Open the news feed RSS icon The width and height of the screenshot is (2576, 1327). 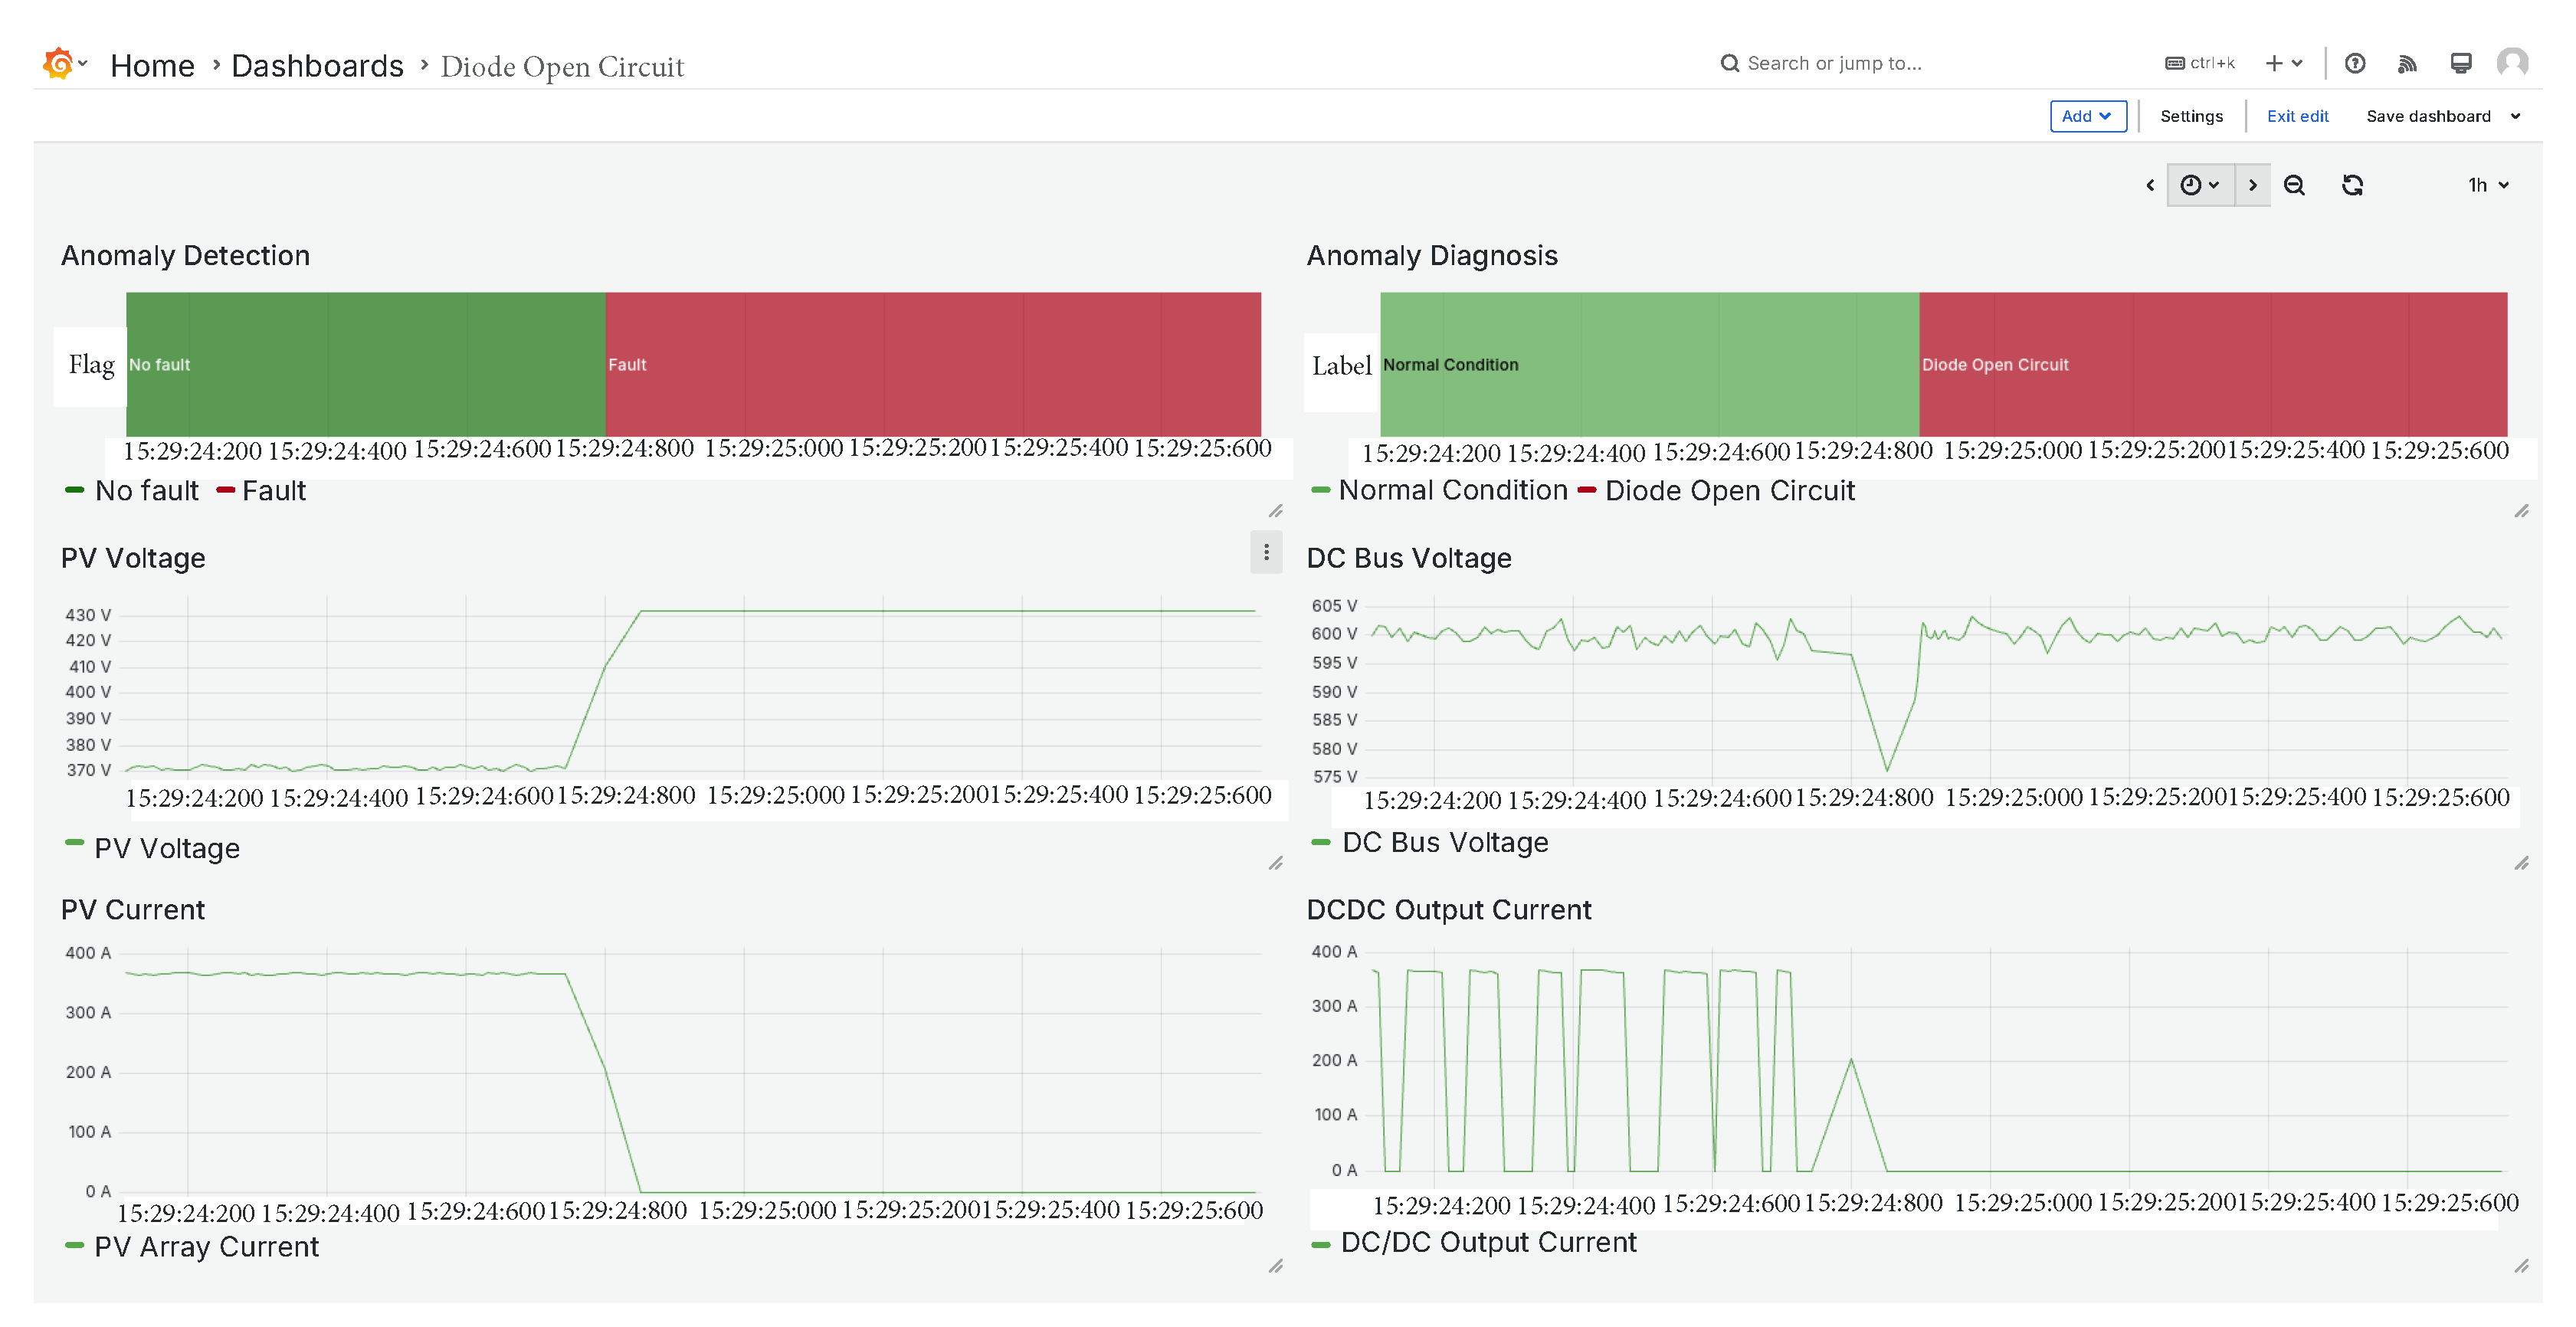coord(2407,64)
